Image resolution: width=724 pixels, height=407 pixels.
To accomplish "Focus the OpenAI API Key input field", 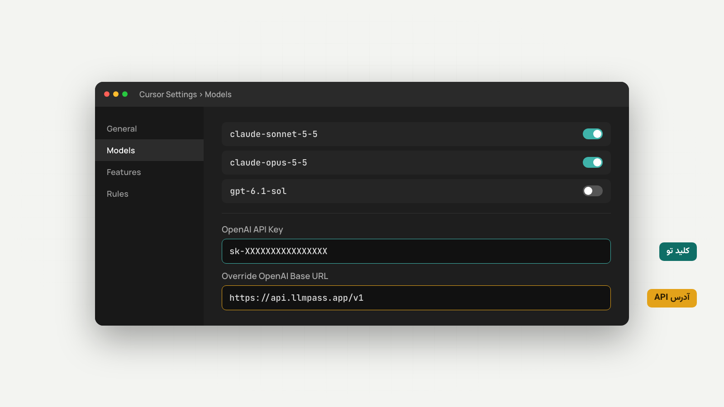I will (416, 251).
